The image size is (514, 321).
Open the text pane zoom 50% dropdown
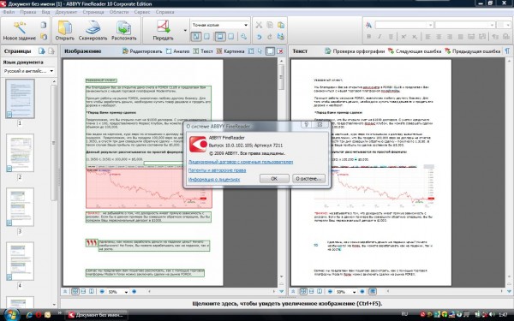point(354,292)
